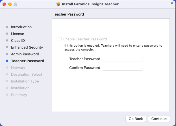Select the Summary step in the sidebar
The height and width of the screenshot is (126, 176).
click(x=19, y=95)
